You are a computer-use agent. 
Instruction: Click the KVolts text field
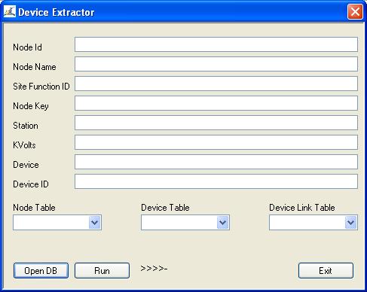(216, 142)
